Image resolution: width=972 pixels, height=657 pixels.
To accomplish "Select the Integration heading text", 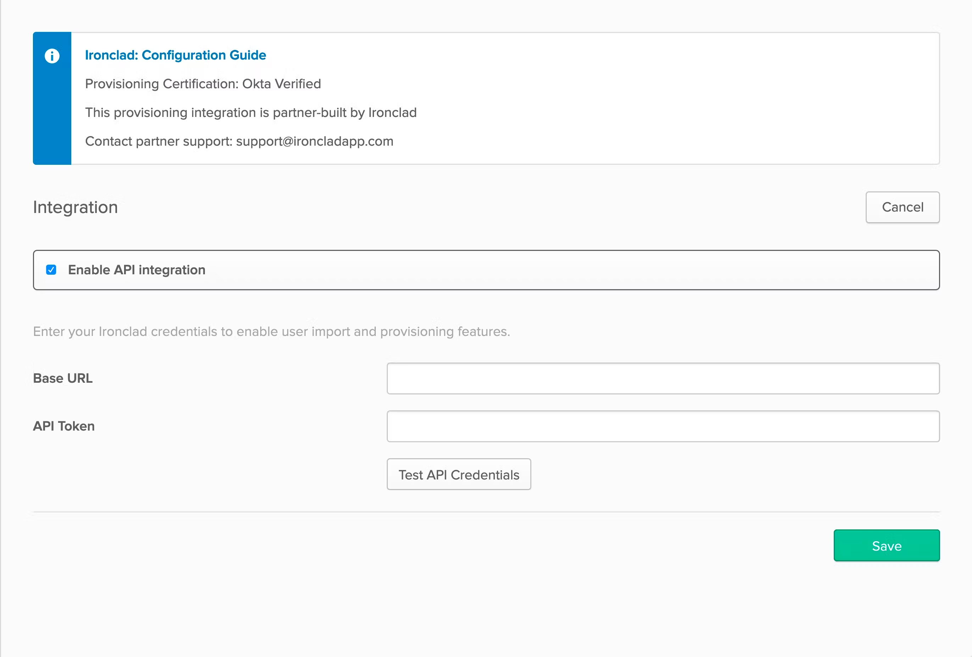I will pos(75,207).
